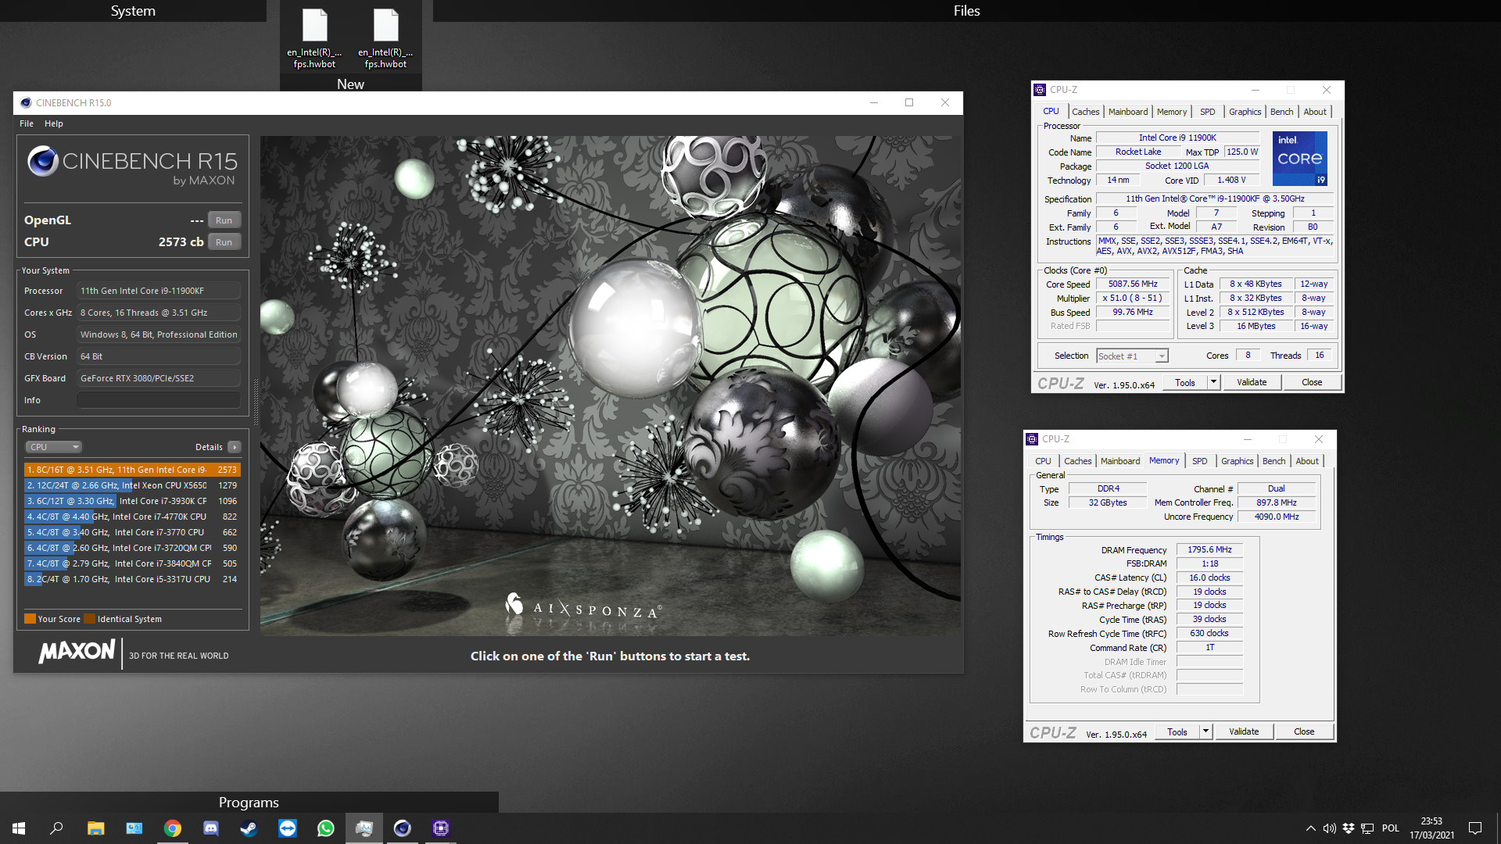Open About tab in top CPU-Z
1501x844 pixels.
(x=1315, y=112)
